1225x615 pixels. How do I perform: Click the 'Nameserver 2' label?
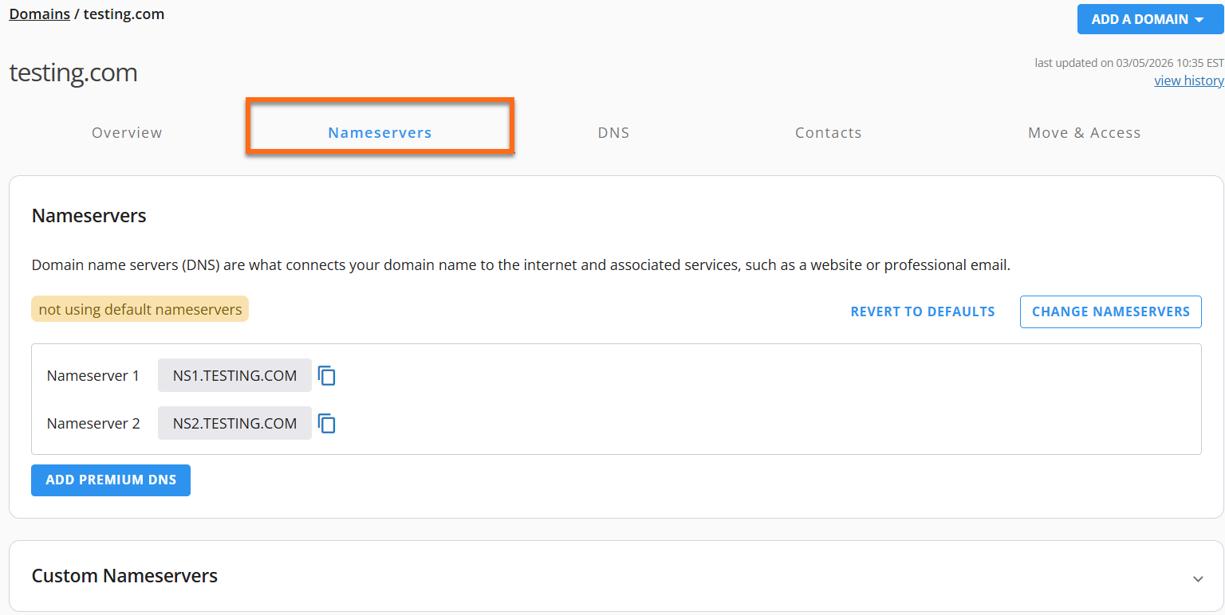pos(93,423)
